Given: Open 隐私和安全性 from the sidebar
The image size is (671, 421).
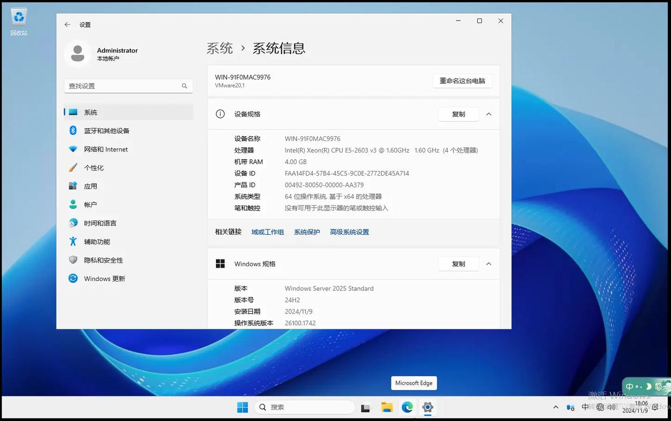Looking at the screenshot, I should click(104, 259).
